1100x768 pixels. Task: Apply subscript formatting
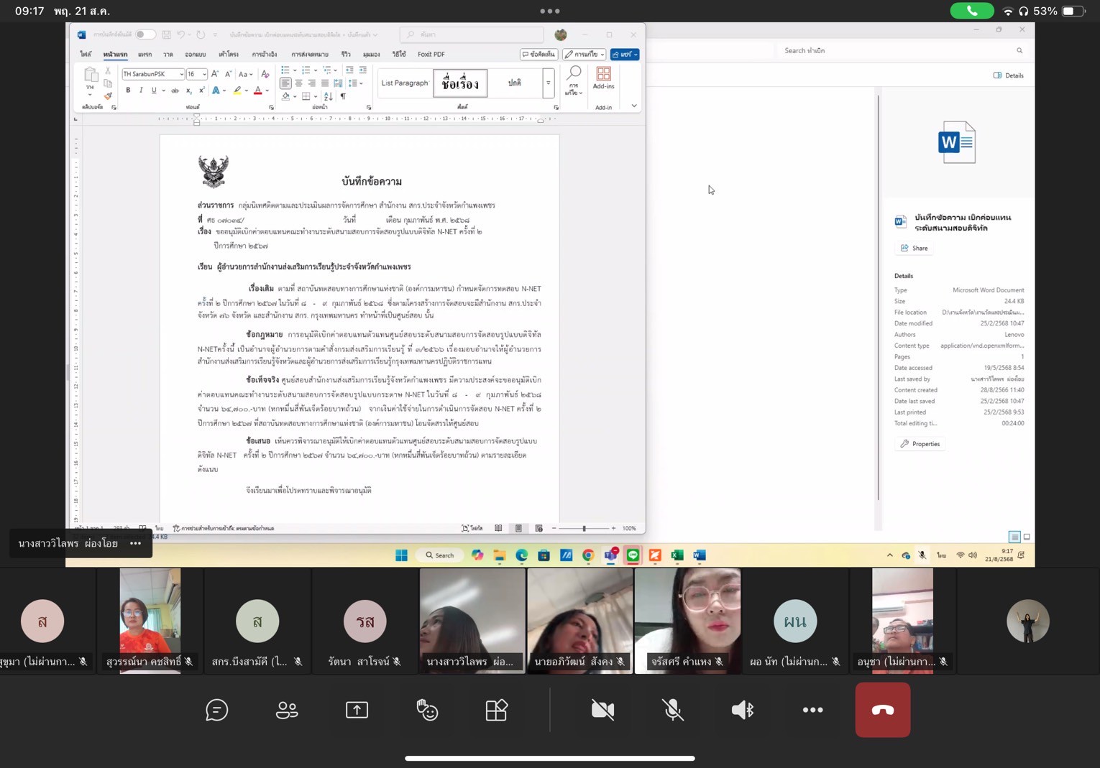[x=189, y=91]
